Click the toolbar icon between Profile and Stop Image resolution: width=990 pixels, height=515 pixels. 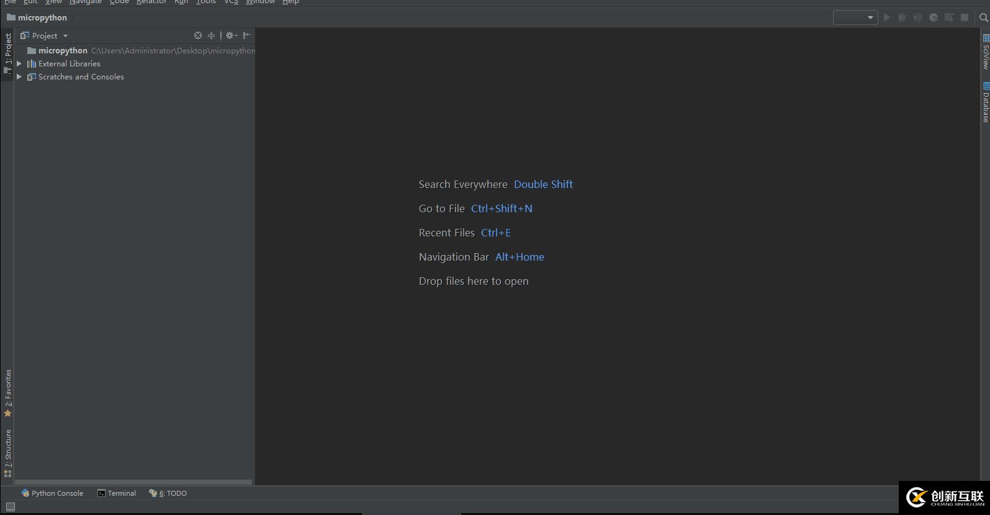pos(949,17)
